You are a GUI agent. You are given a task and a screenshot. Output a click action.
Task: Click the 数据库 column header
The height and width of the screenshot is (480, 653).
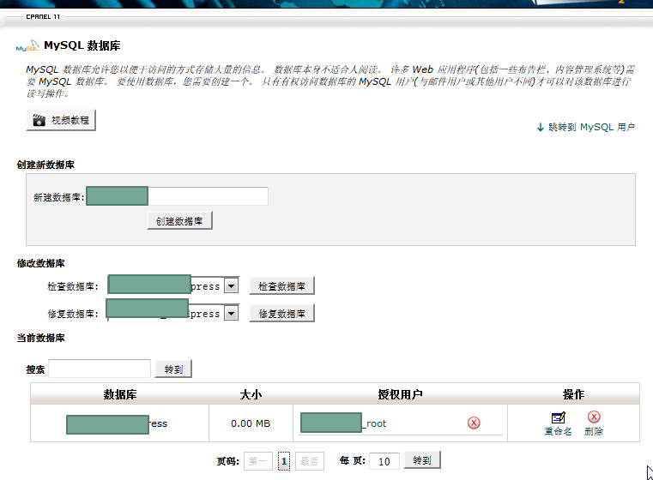pyautogui.click(x=120, y=394)
